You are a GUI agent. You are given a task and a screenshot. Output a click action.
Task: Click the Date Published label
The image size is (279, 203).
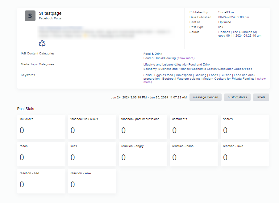pos(200,17)
